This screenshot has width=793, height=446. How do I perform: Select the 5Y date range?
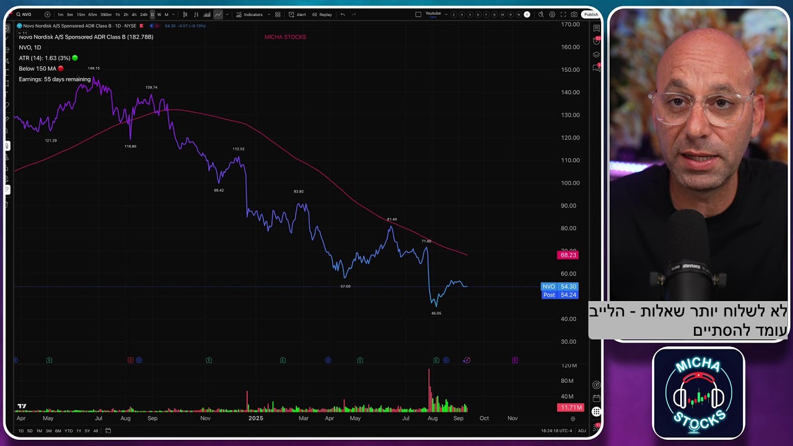[87, 431]
